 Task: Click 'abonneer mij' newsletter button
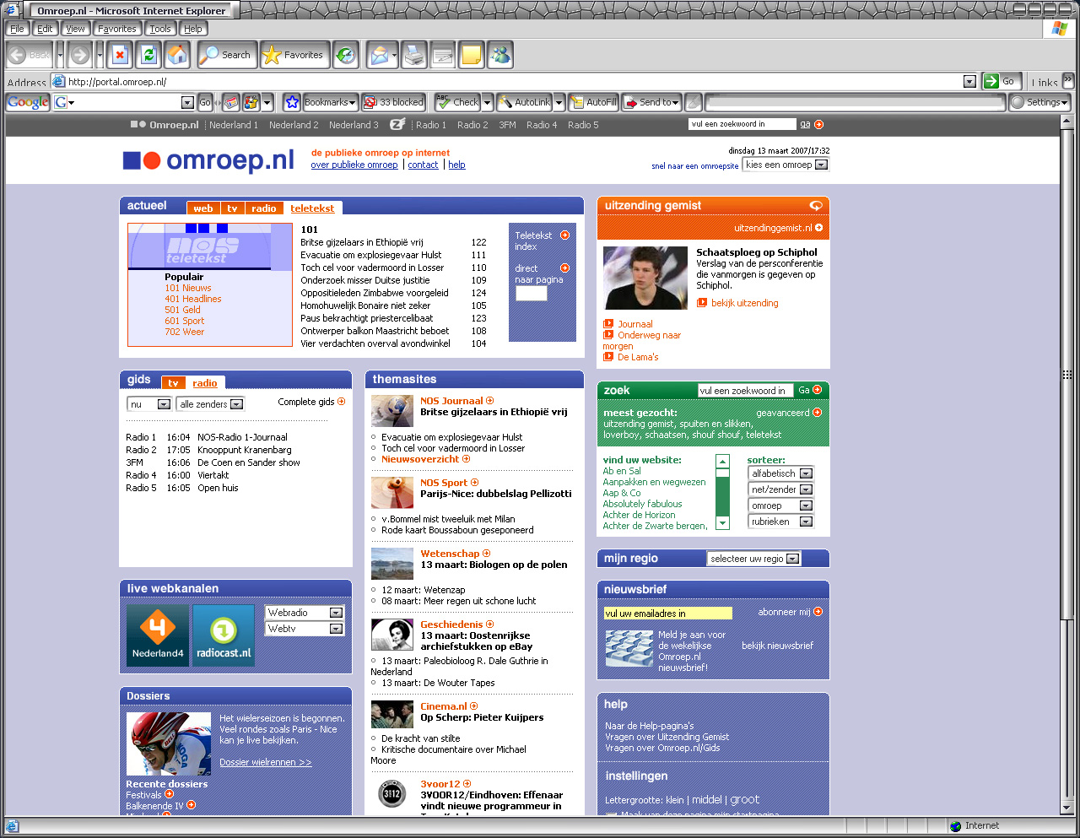coord(790,612)
